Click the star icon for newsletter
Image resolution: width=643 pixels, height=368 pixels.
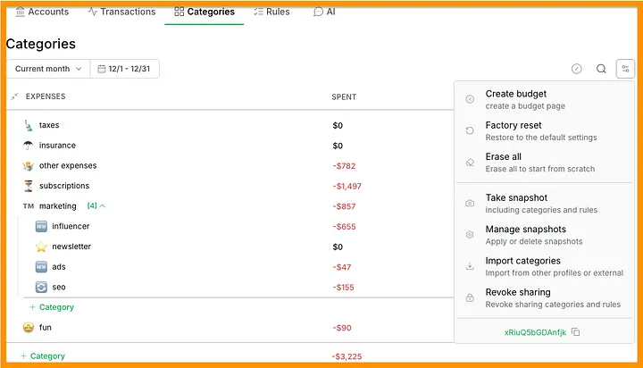click(41, 247)
